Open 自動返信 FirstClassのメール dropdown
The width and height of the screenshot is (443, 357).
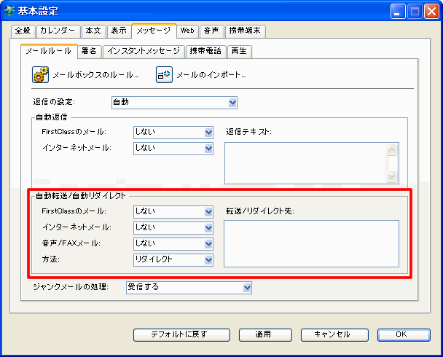(x=208, y=132)
